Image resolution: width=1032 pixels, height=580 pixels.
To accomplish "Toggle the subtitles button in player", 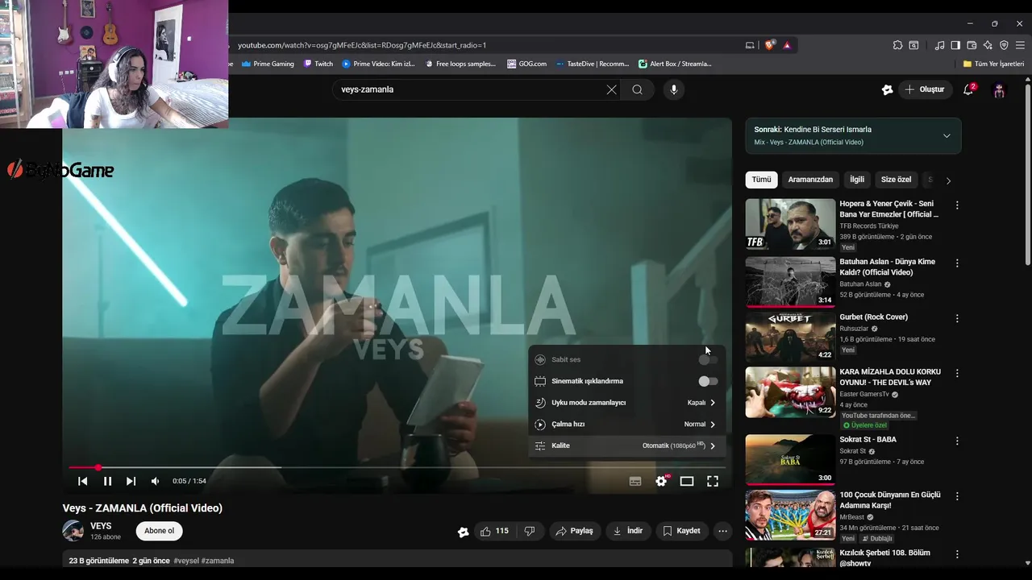I will [635, 481].
